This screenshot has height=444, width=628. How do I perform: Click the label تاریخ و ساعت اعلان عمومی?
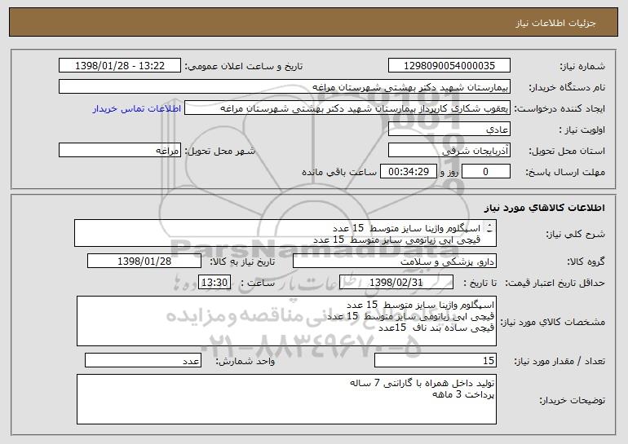pyautogui.click(x=244, y=66)
